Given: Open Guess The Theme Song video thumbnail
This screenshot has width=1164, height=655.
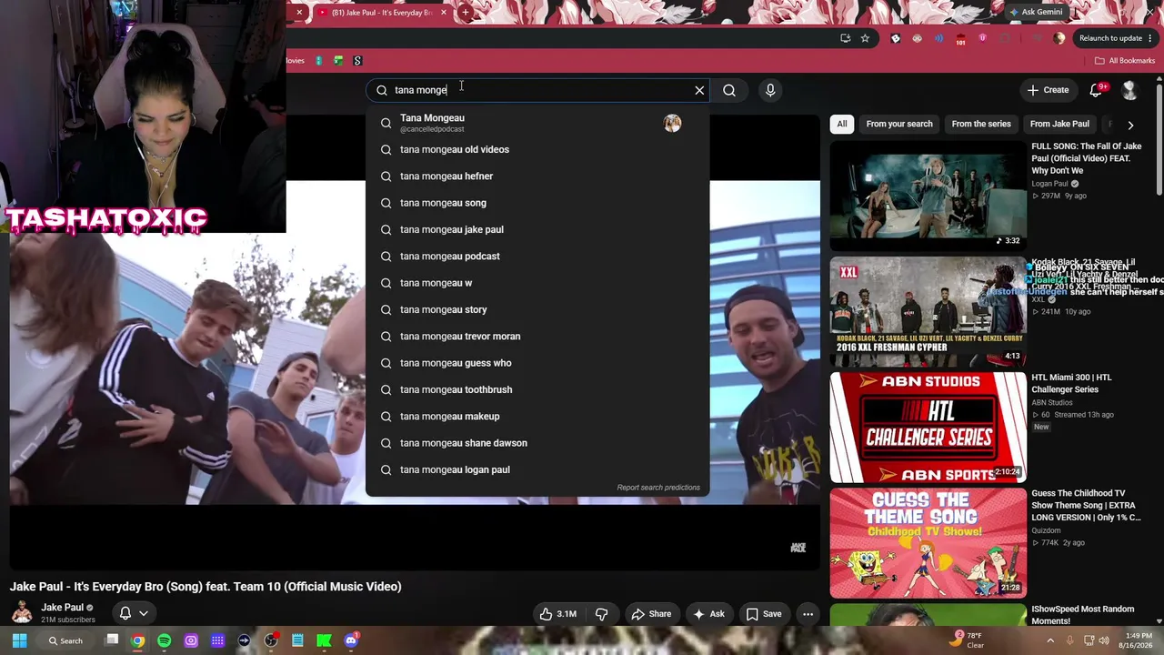Looking at the screenshot, I should (x=928, y=543).
